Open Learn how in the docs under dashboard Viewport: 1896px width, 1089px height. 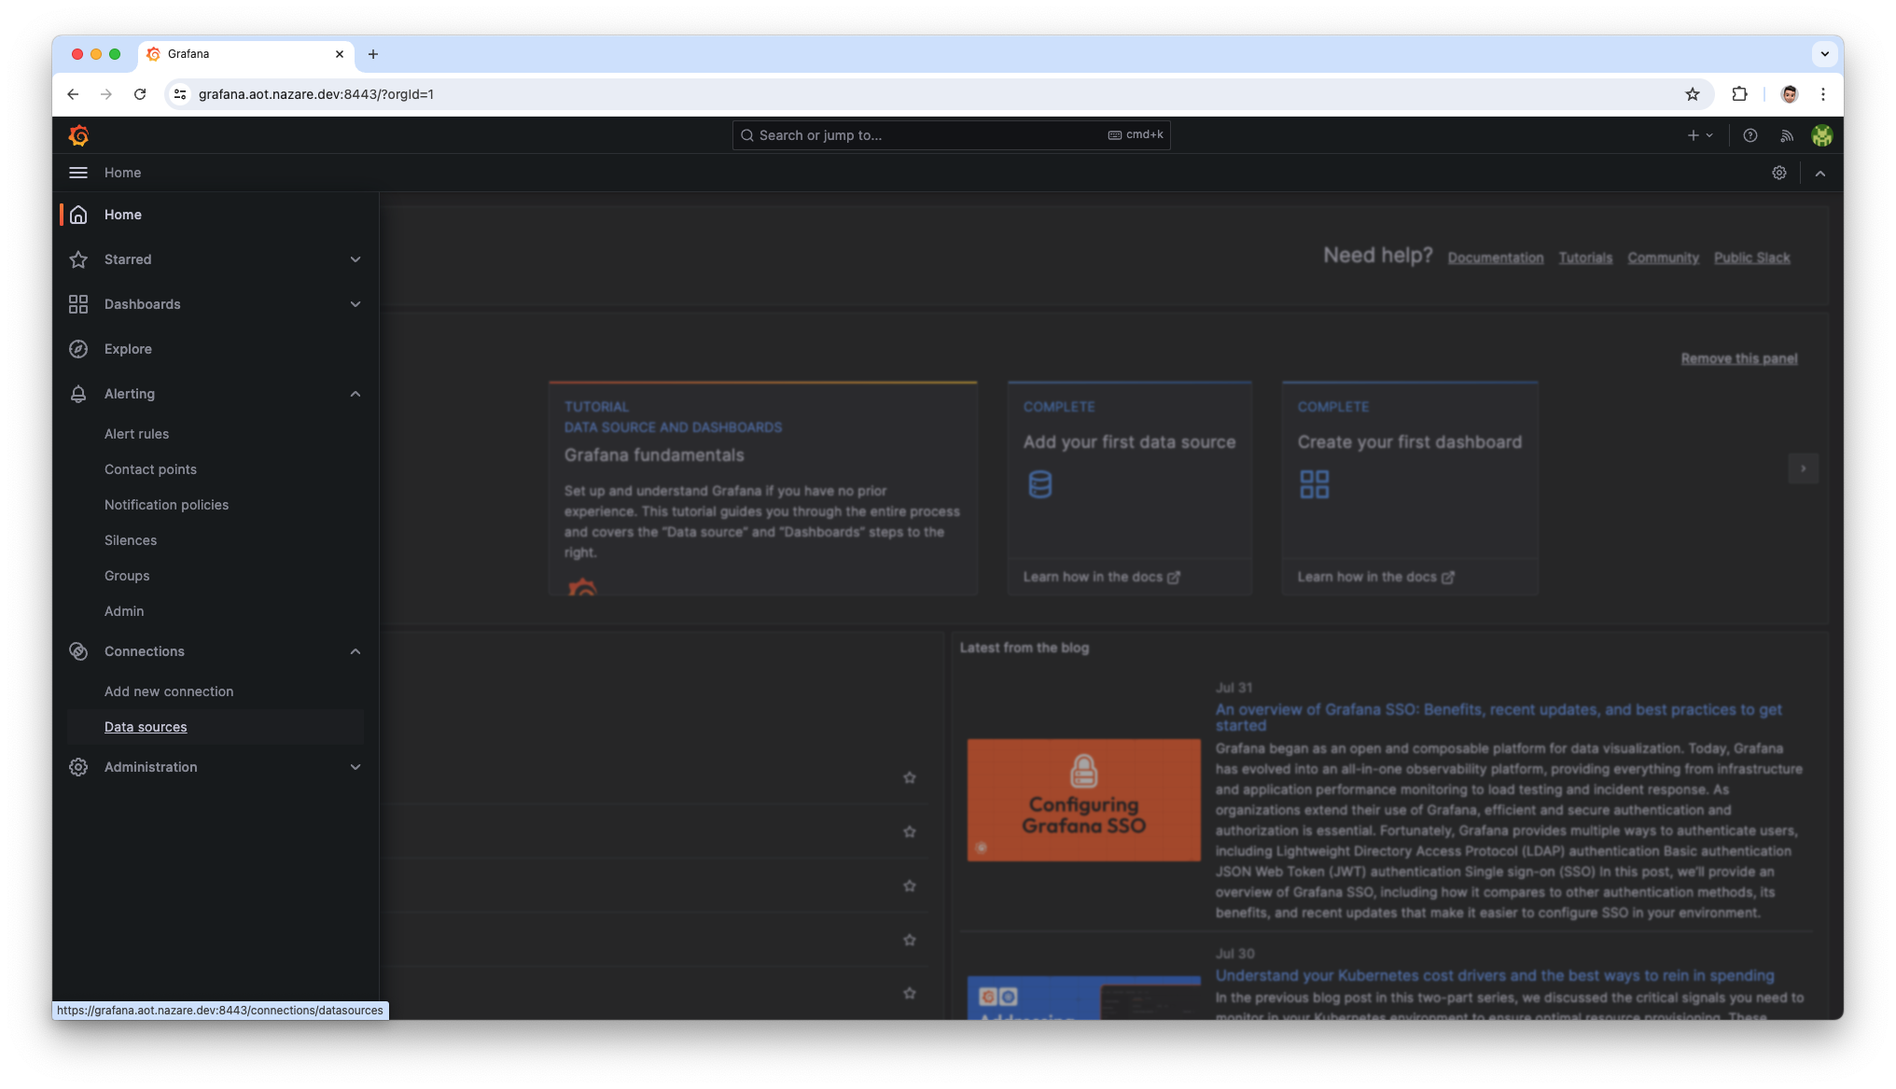(1376, 577)
